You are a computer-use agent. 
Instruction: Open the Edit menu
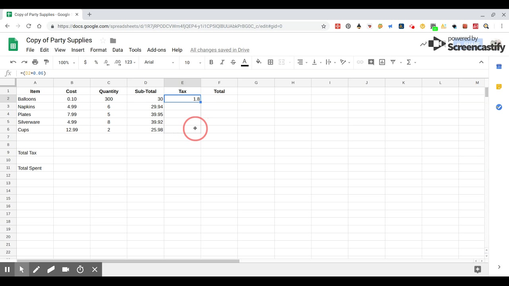tap(44, 50)
